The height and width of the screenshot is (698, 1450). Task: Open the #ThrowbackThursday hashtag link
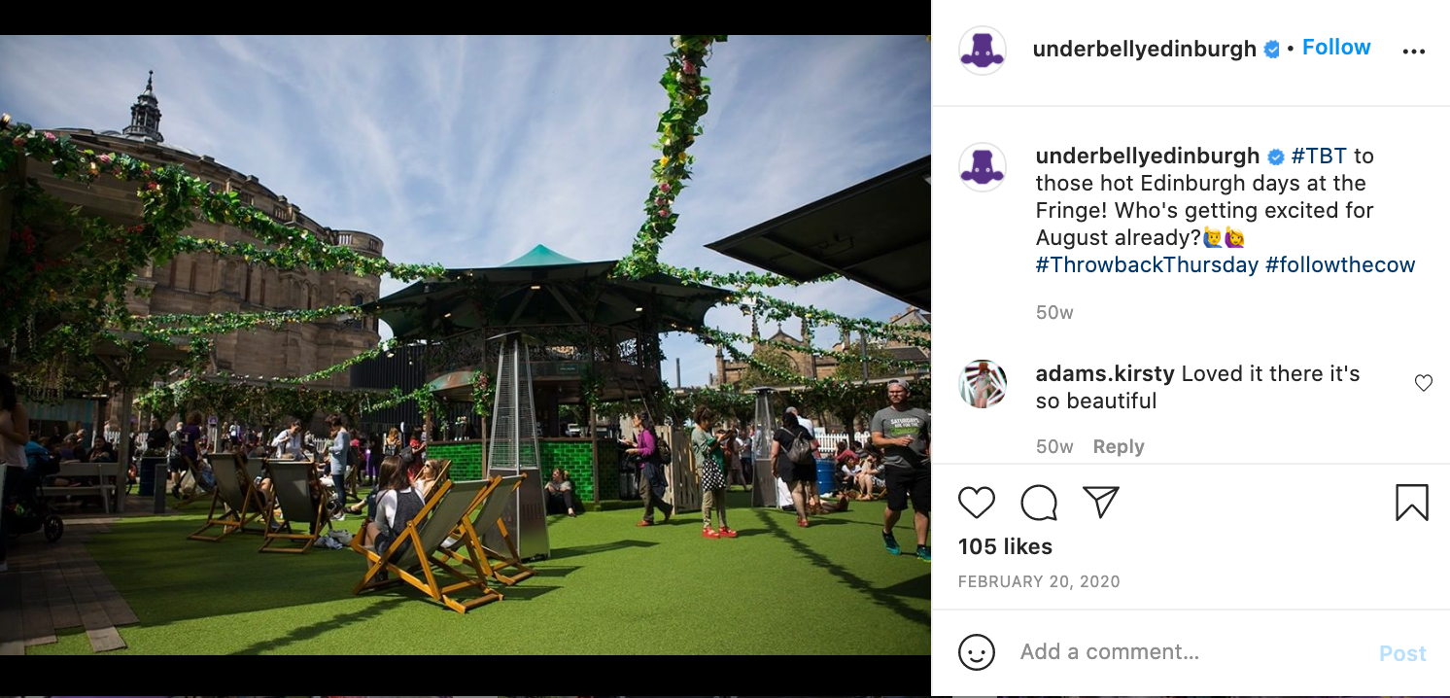click(x=1147, y=265)
